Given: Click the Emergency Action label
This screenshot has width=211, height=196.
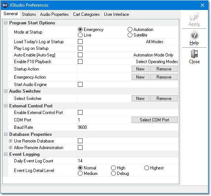Looking at the screenshot, I should point(30,77).
